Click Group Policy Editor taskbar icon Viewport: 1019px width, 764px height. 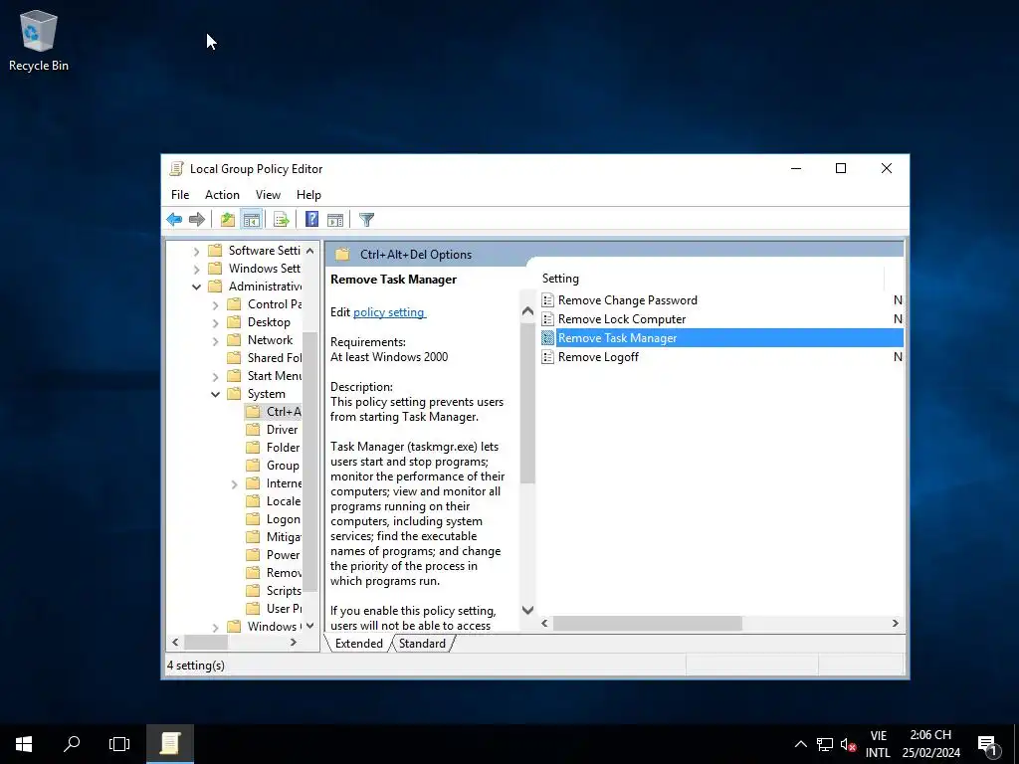(x=169, y=744)
